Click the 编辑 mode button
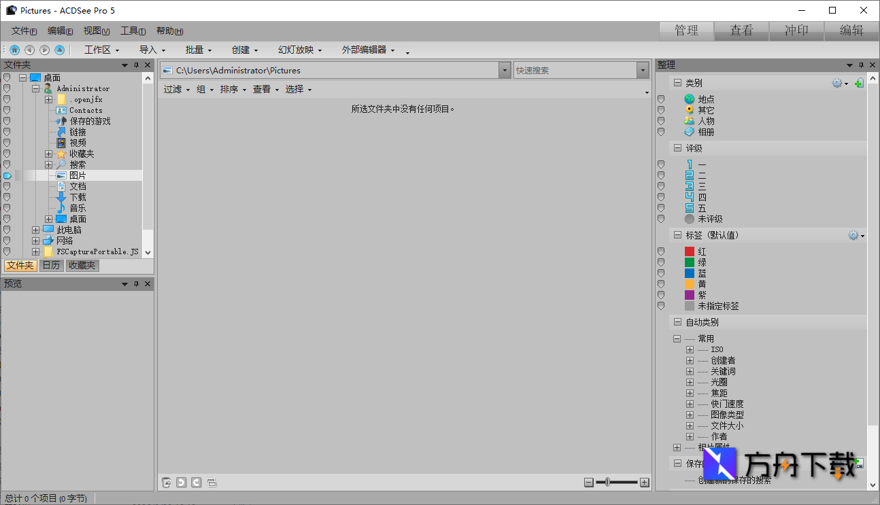This screenshot has height=505, width=880. [x=851, y=31]
